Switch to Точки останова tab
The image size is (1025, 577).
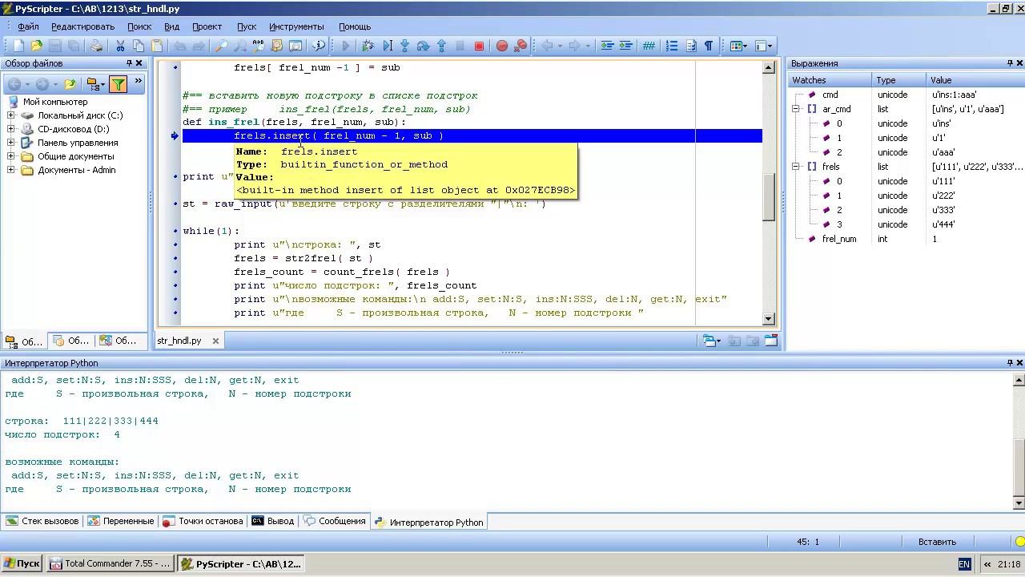203,521
